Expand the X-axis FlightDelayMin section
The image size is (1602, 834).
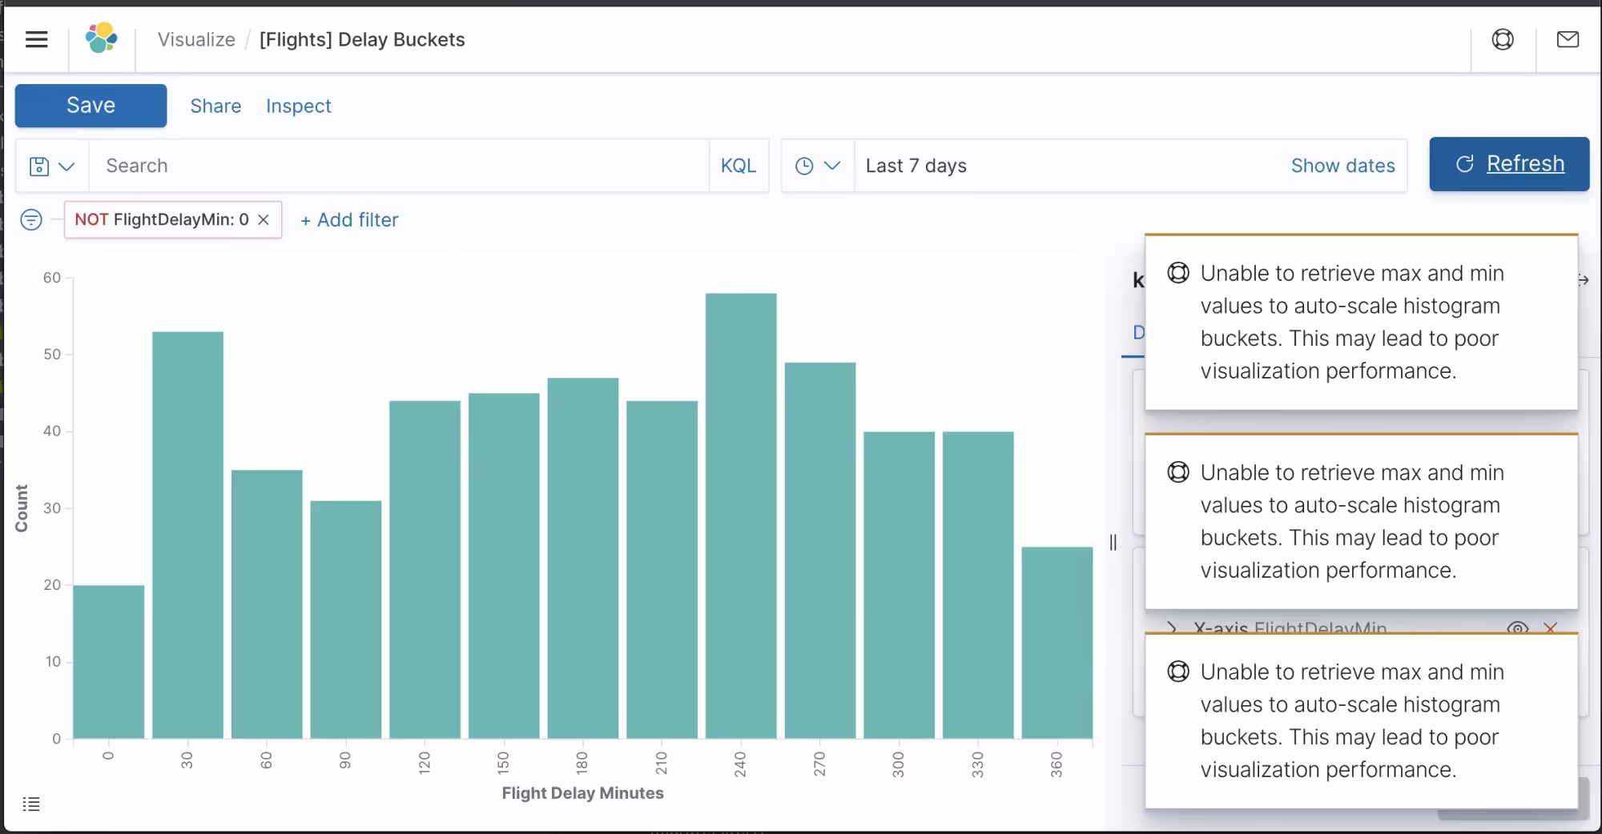point(1173,628)
